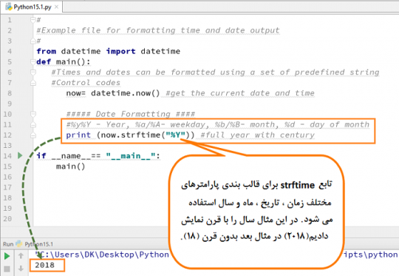Click '#Example file for formatting' comment line
399x276 pixels.
tap(158, 30)
